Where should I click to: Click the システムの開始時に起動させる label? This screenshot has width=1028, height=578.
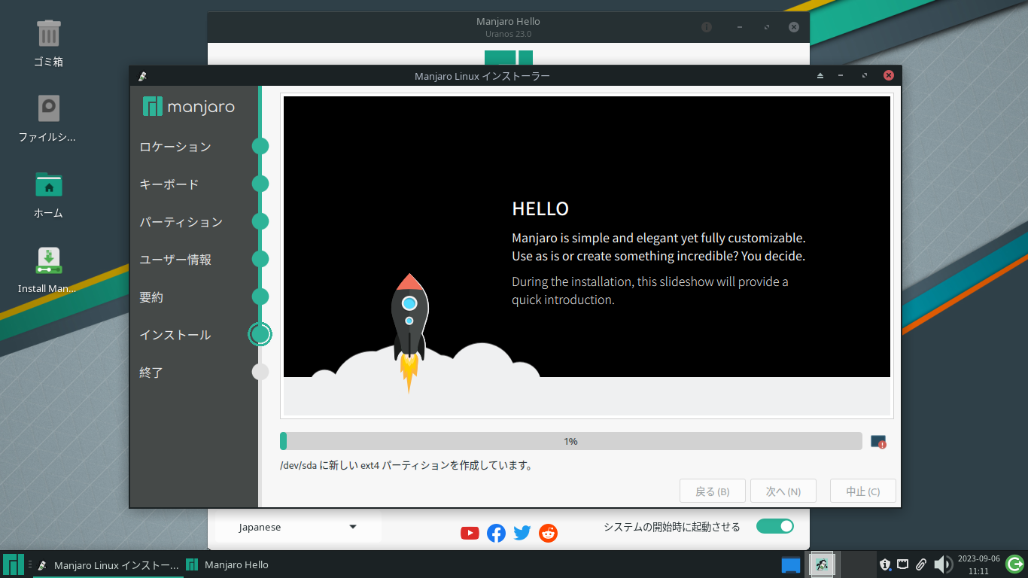click(672, 527)
